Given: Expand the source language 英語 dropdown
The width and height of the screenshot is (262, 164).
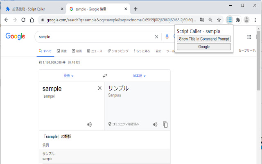Looking at the screenshot, I should point(68,76).
